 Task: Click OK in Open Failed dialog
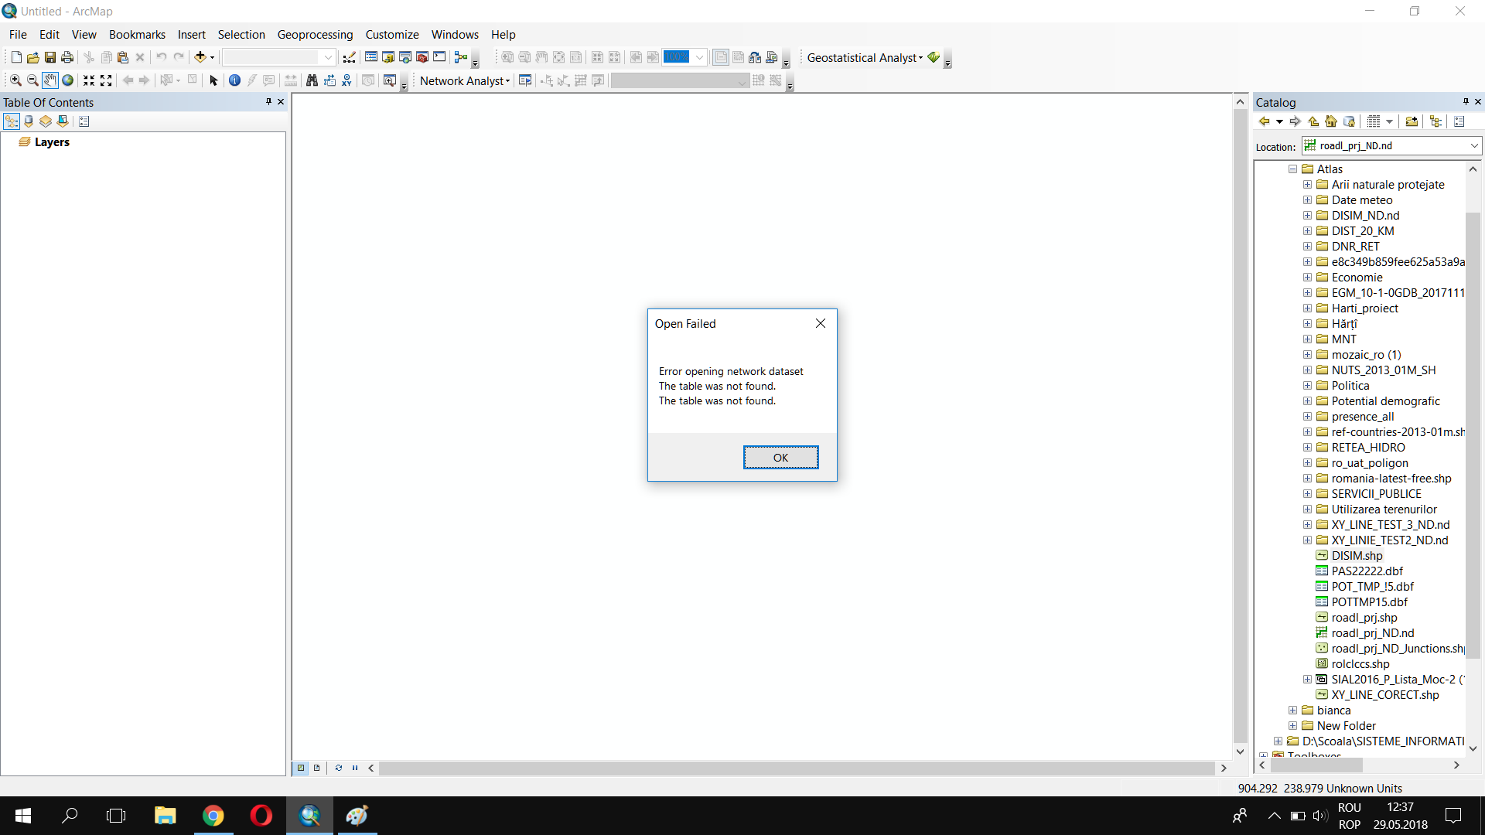tap(780, 458)
